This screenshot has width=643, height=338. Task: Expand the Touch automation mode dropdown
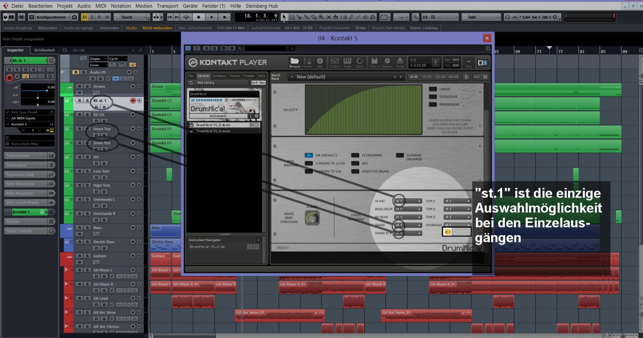pos(145,17)
